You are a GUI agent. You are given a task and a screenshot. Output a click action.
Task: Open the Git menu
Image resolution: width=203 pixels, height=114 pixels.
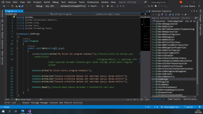pyautogui.click(x=29, y=2)
